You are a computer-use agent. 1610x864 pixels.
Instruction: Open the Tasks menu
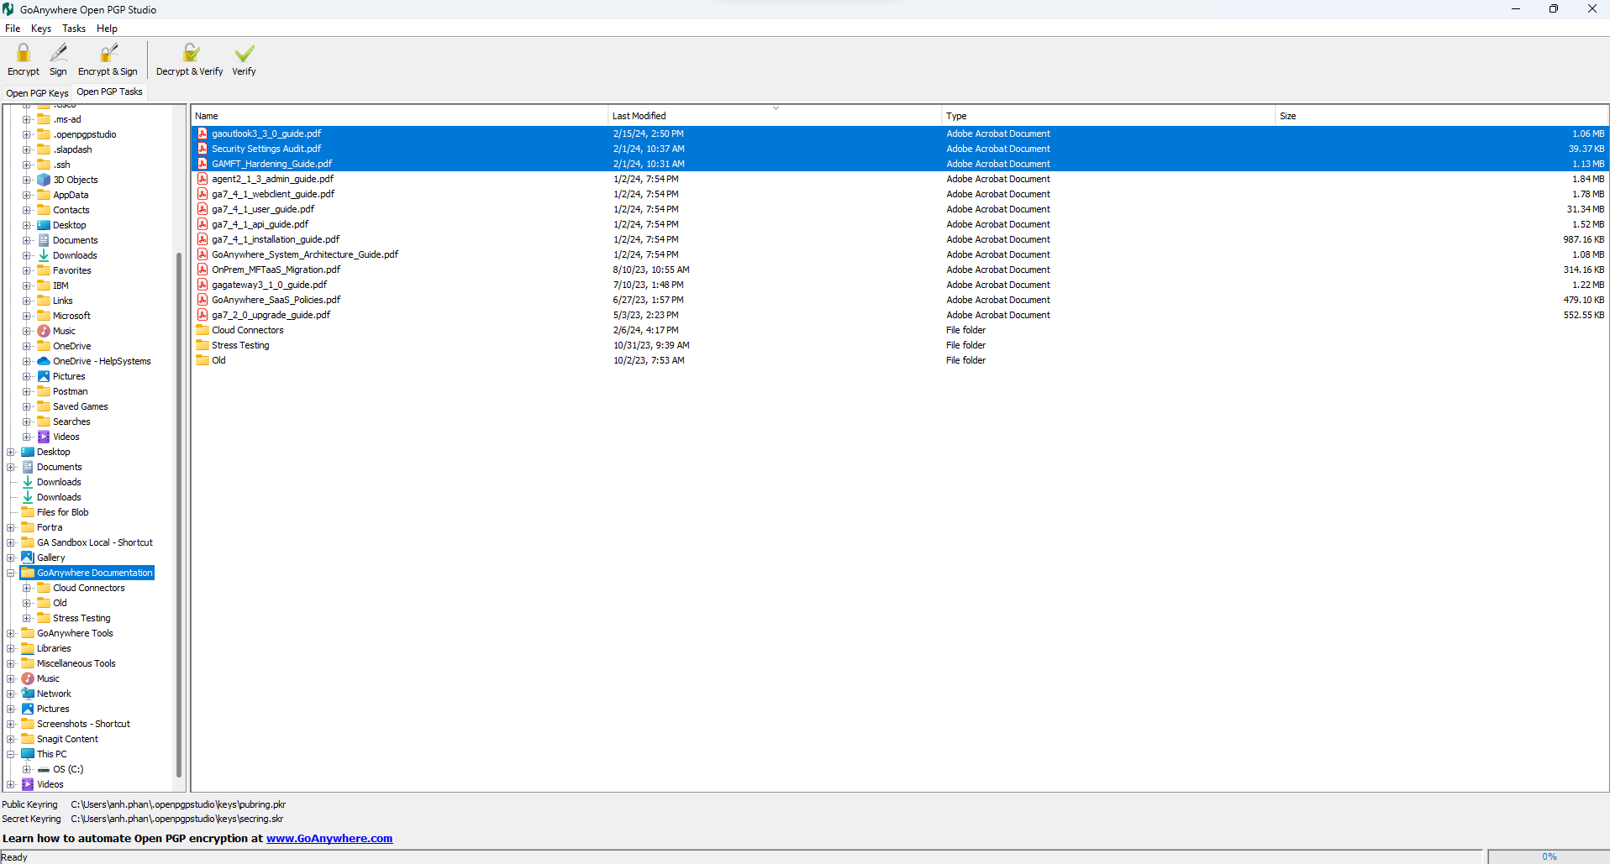tap(74, 28)
